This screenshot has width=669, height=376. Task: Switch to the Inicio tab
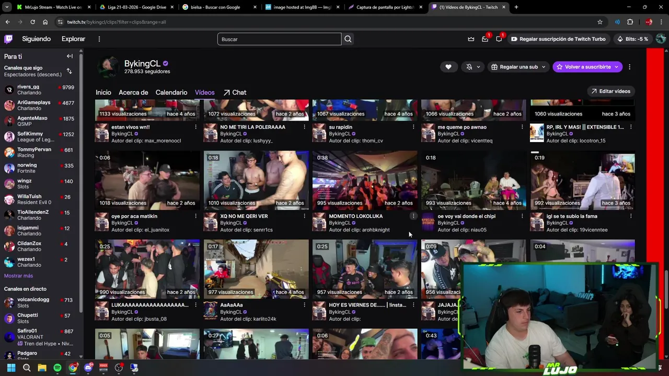[x=103, y=92]
